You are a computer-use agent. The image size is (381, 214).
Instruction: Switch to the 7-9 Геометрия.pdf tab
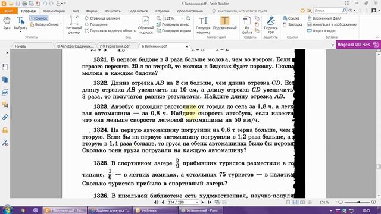tap(115, 46)
